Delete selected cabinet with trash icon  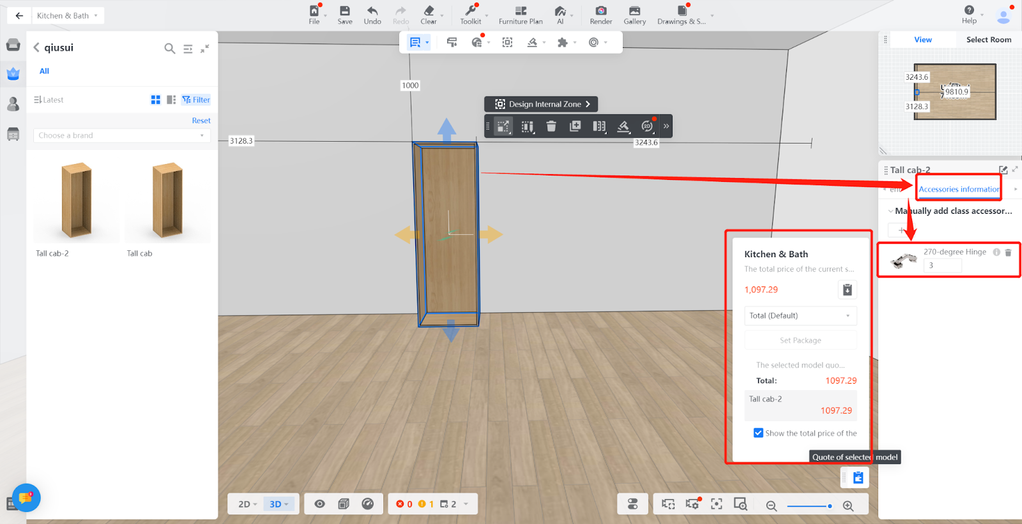[551, 126]
